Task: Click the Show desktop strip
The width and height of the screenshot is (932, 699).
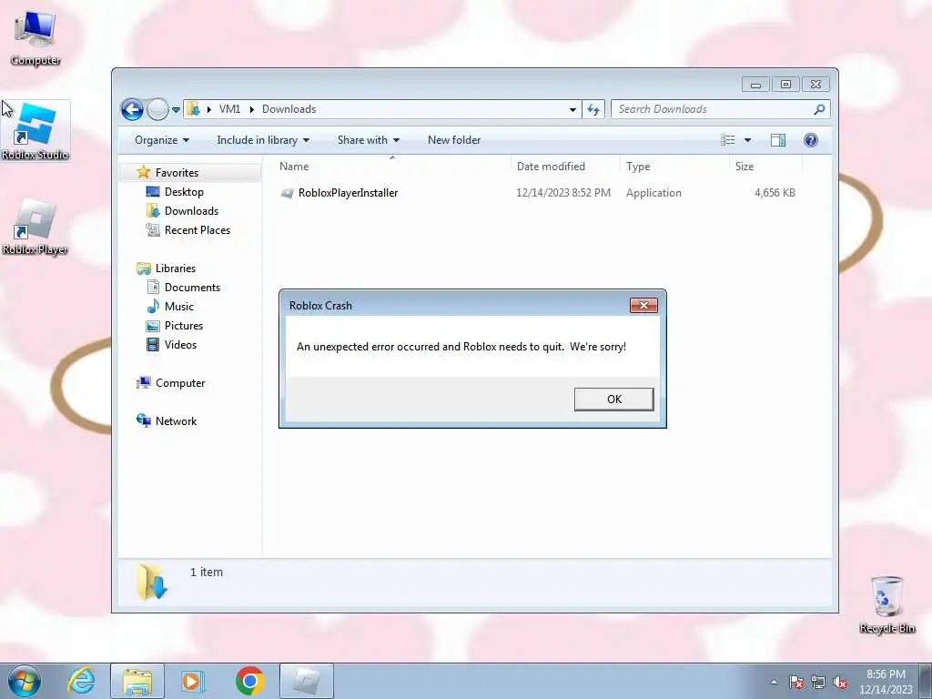Action: pos(926,682)
